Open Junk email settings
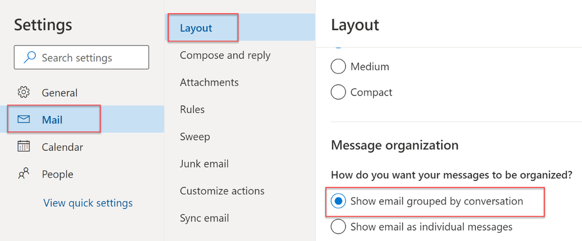The width and height of the screenshot is (582, 241). [x=204, y=164]
